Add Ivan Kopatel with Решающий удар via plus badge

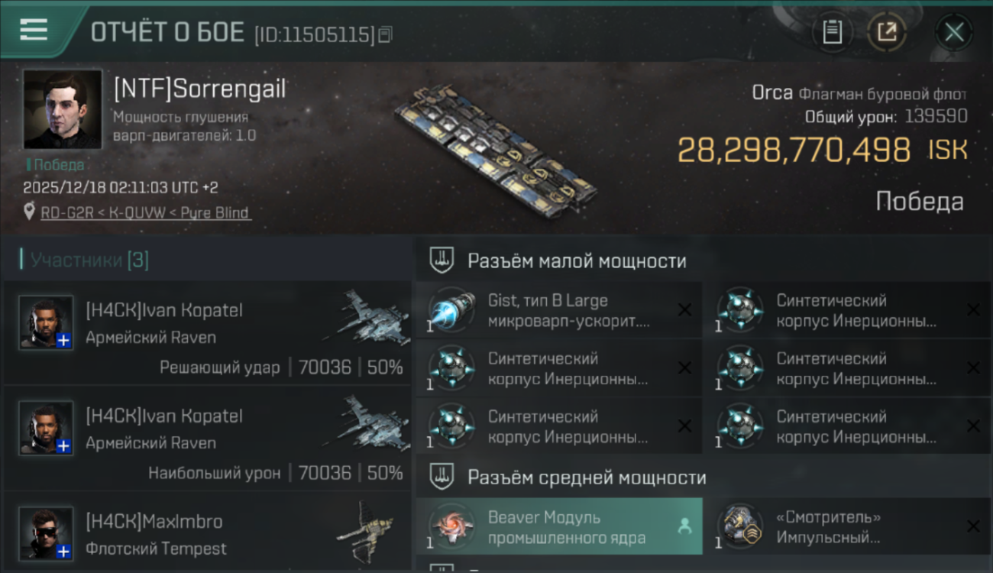tap(64, 341)
